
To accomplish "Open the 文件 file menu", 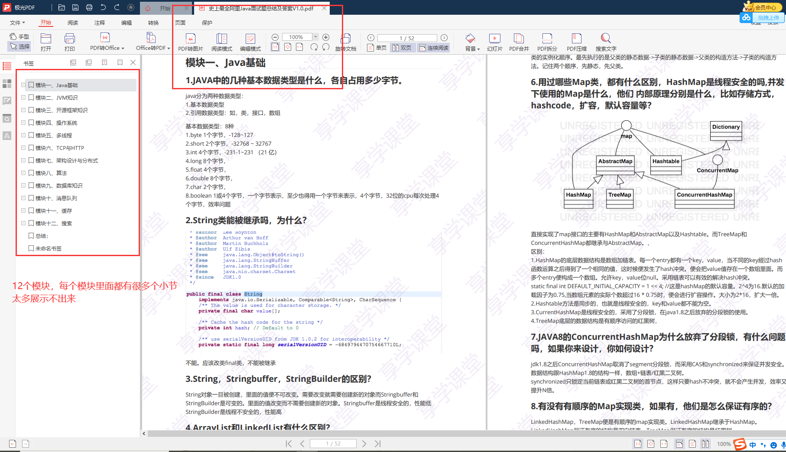I will pos(17,23).
